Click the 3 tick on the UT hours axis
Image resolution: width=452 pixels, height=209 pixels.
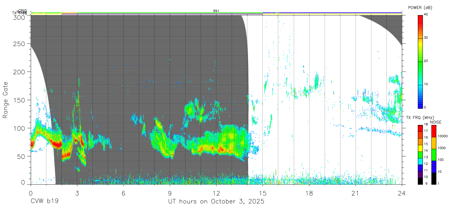(x=77, y=193)
